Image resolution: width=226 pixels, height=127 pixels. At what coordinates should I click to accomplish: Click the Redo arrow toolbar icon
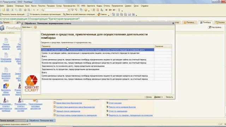point(38,10)
